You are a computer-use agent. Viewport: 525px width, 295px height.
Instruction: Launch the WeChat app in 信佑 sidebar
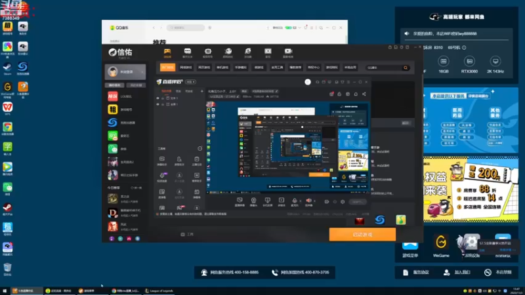point(112,149)
